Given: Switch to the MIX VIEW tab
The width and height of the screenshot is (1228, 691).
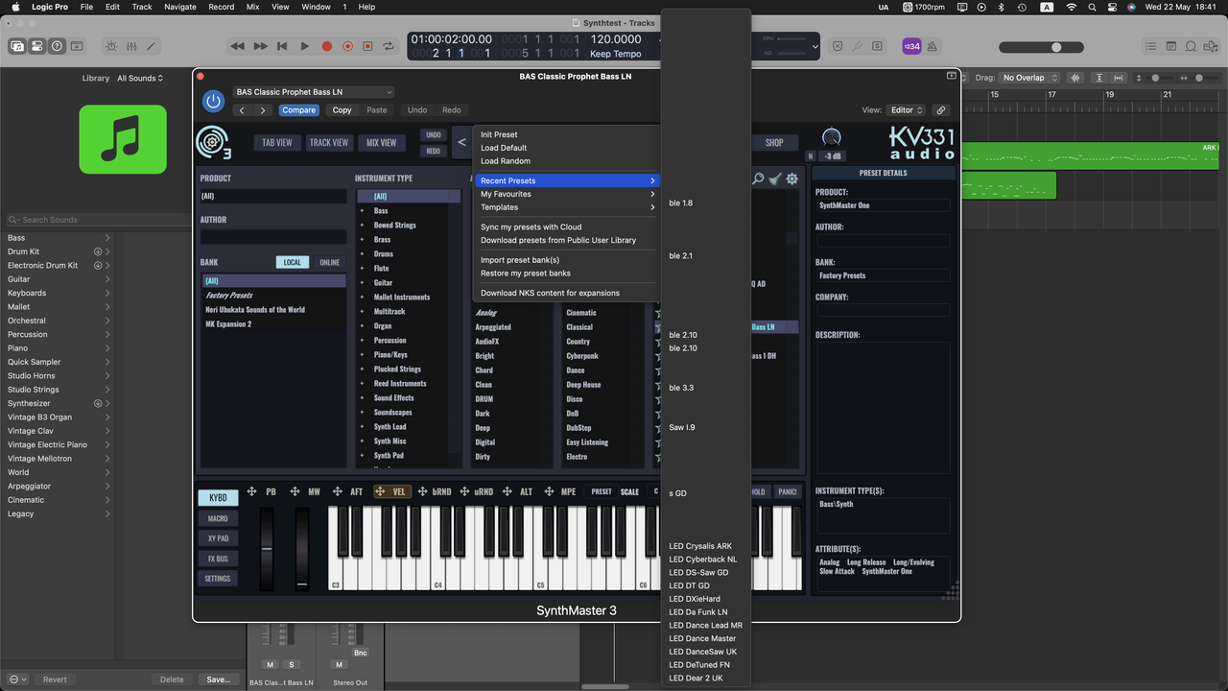Looking at the screenshot, I should pos(381,142).
